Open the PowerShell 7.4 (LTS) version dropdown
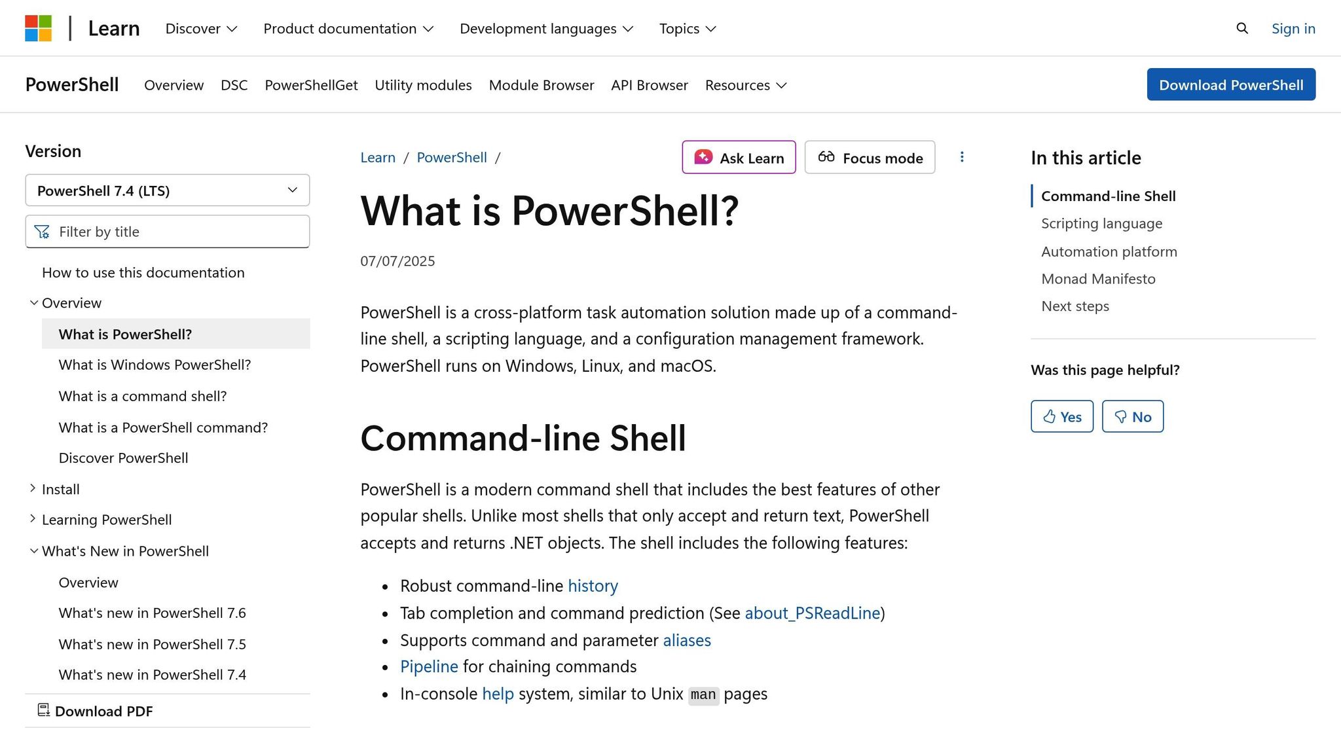 pos(167,190)
